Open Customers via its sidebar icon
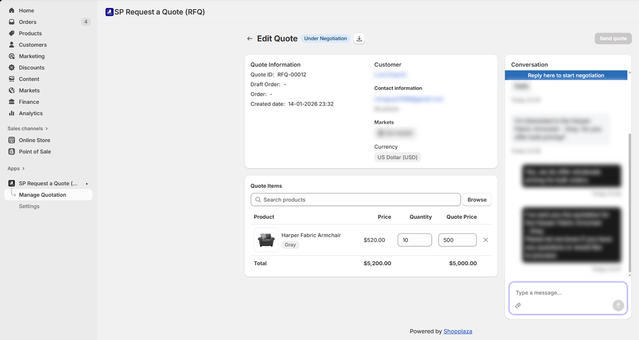The image size is (639, 340). point(11,45)
